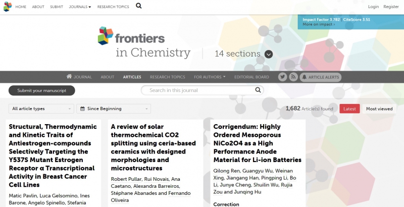Switch to Most viewed sorting
Image resolution: width=404 pixels, height=207 pixels.
(379, 109)
